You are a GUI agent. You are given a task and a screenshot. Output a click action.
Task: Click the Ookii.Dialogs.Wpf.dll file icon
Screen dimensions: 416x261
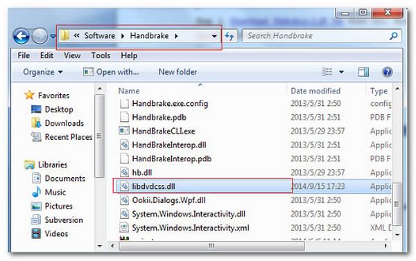(x=124, y=200)
